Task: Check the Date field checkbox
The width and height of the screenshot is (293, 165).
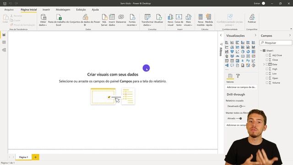Action: pos(267,64)
